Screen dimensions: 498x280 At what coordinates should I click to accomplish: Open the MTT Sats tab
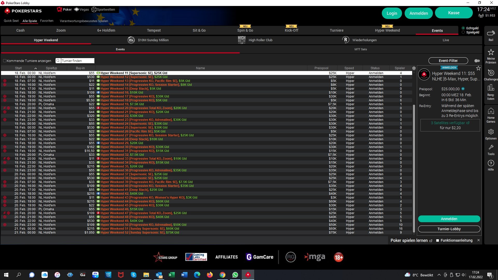coord(361,49)
